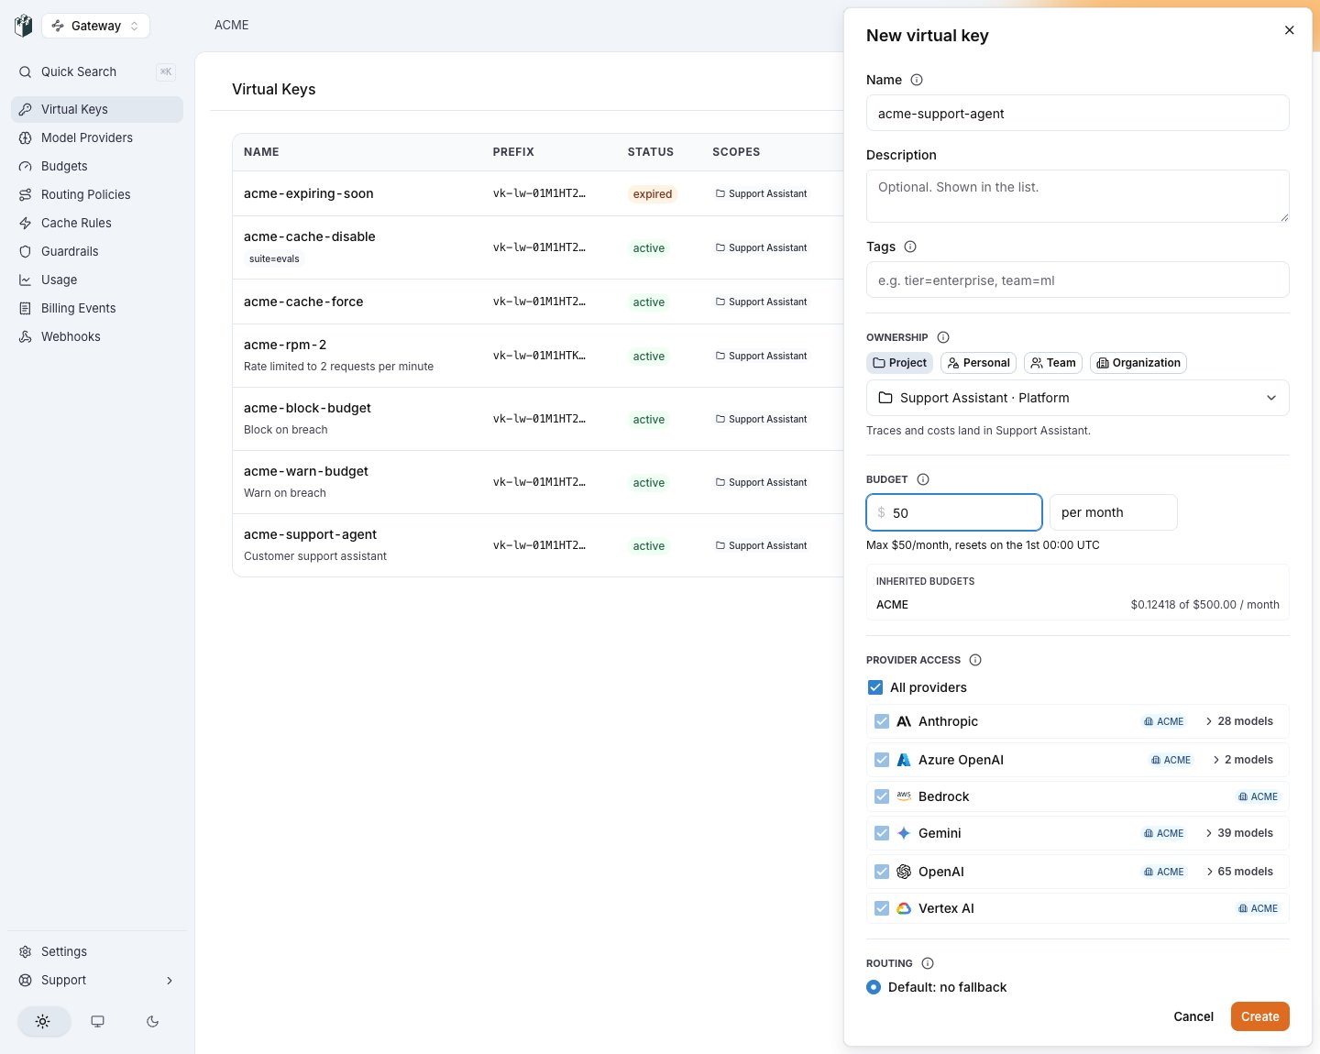Toggle the Azure OpenAI provider checkbox
The width and height of the screenshot is (1320, 1054).
[882, 760]
